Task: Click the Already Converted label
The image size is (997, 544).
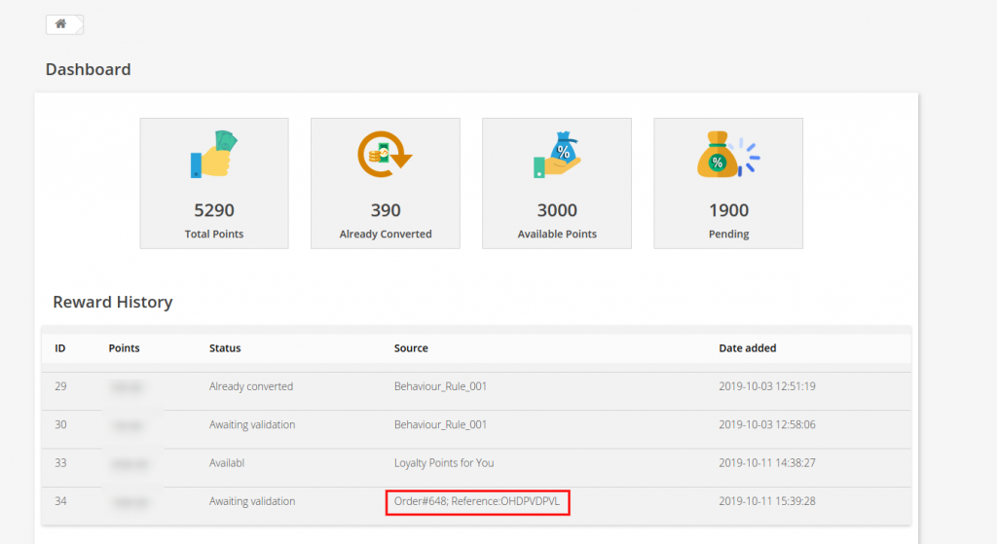Action: 386,234
